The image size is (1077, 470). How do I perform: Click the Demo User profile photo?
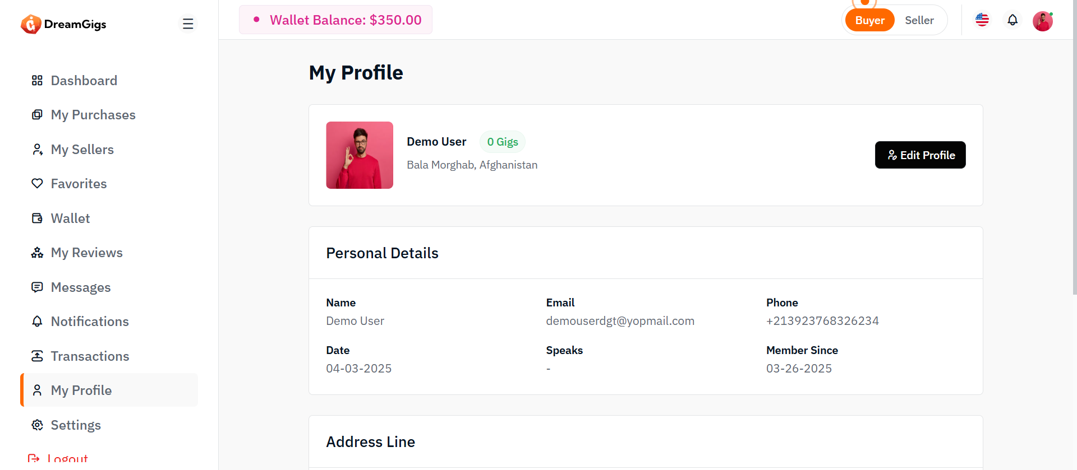360,155
